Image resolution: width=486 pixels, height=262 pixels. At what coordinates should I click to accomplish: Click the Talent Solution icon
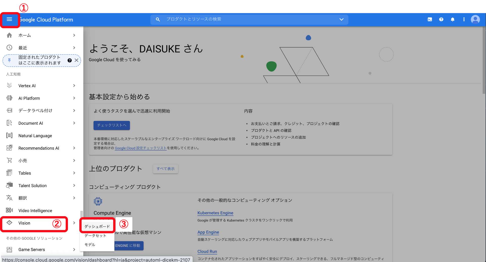[9, 185]
